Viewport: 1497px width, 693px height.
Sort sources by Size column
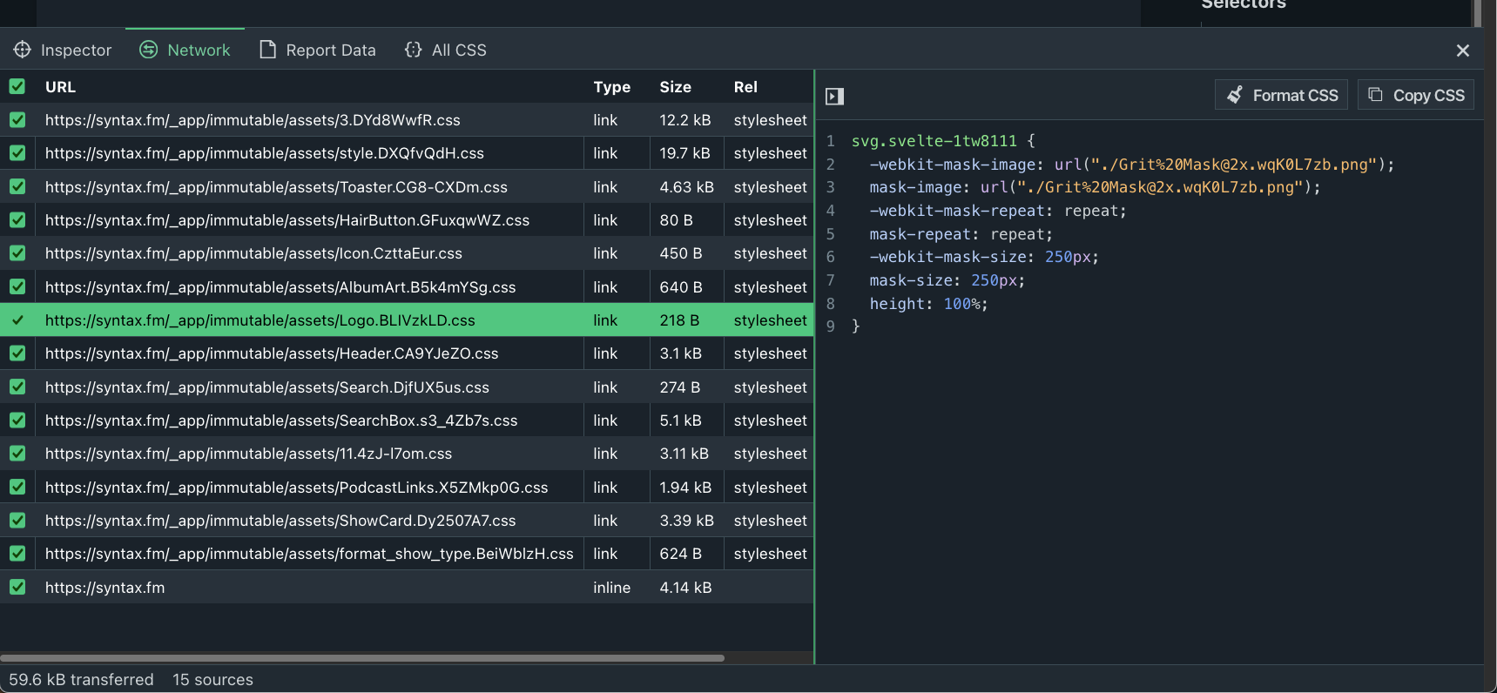click(x=675, y=87)
